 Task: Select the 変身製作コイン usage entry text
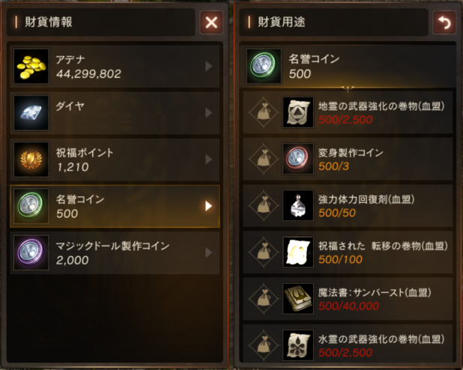point(351,153)
